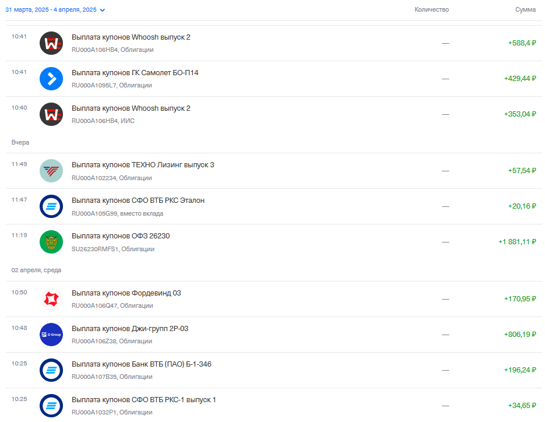Screen dimensions: 545x422
Task: Open Выплата купонов ОФЗ 26230
Action: coord(121,235)
